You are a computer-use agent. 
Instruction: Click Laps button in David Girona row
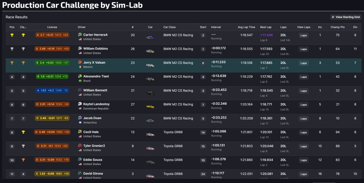(x=304, y=174)
